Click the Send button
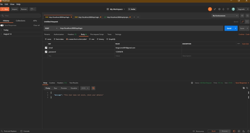This screenshot has height=133, width=250. pyautogui.click(x=229, y=28)
